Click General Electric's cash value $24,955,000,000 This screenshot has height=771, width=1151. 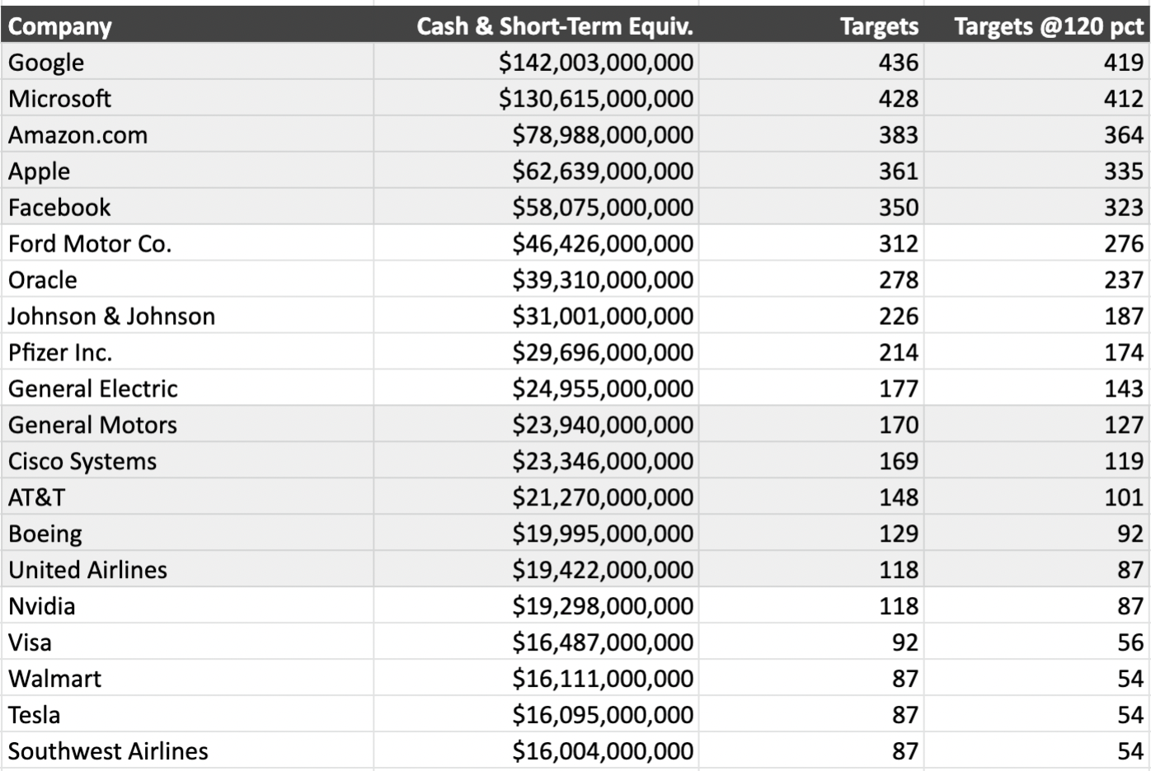(x=602, y=389)
